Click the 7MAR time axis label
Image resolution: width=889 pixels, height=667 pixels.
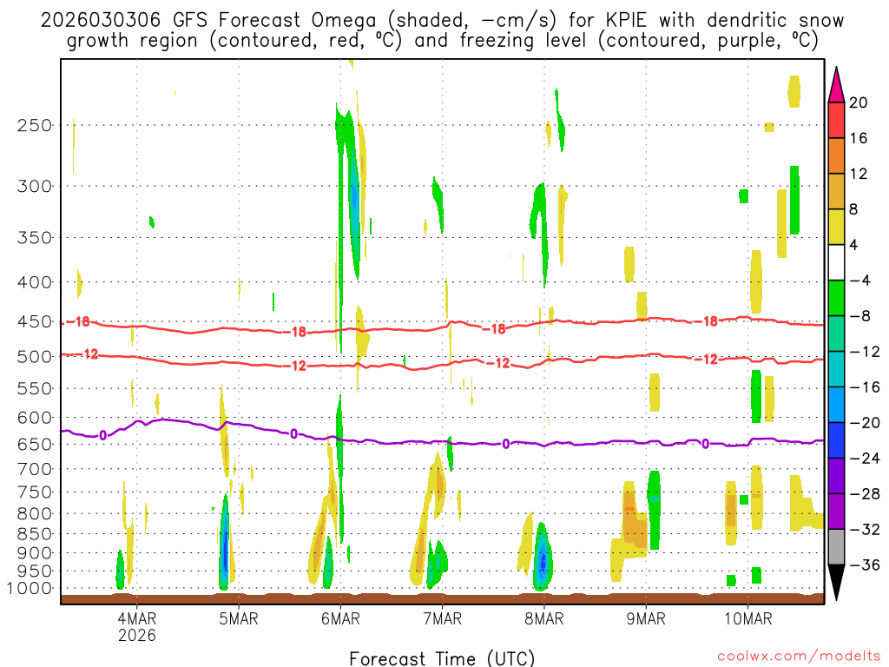442,618
